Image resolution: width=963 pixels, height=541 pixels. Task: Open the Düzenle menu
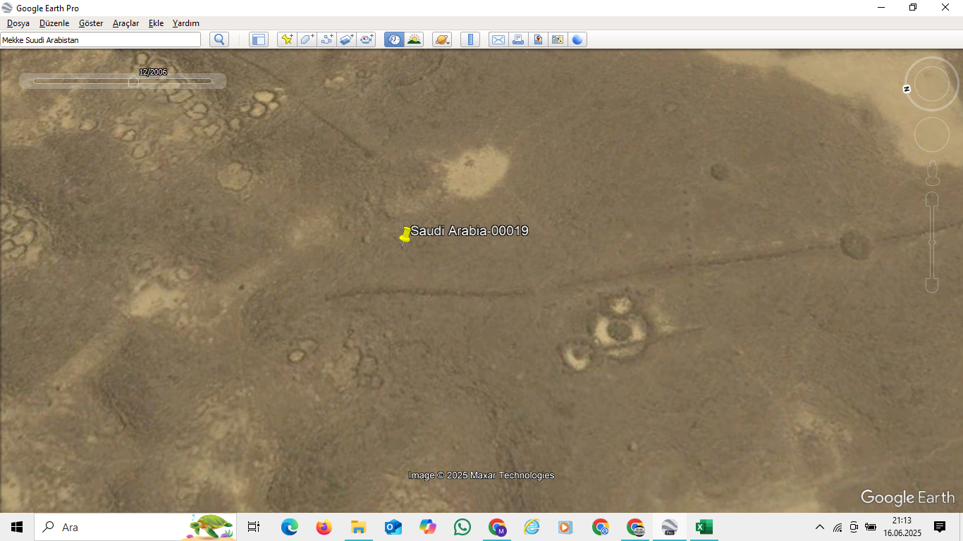tap(54, 23)
